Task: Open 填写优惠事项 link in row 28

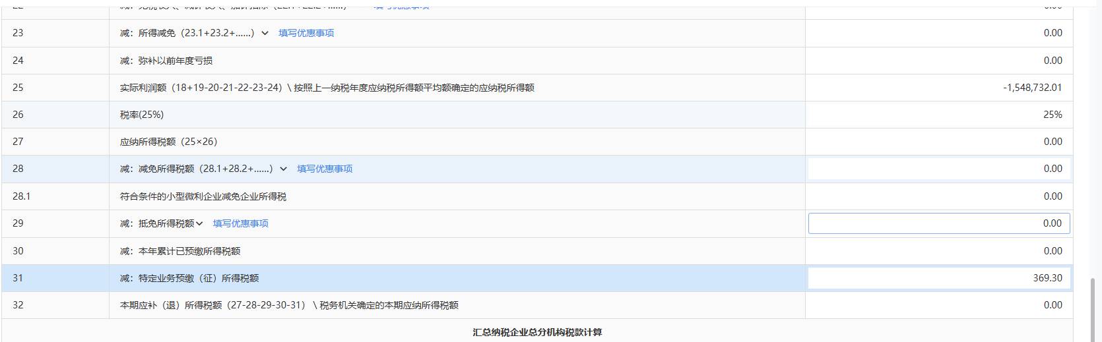Action: [325, 169]
